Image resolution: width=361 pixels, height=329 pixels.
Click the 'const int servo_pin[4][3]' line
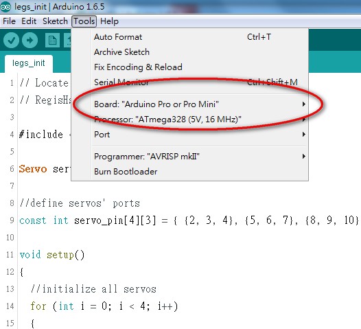click(189, 220)
